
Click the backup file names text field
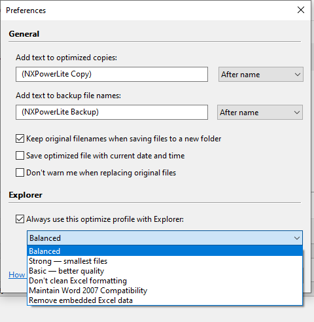112,113
